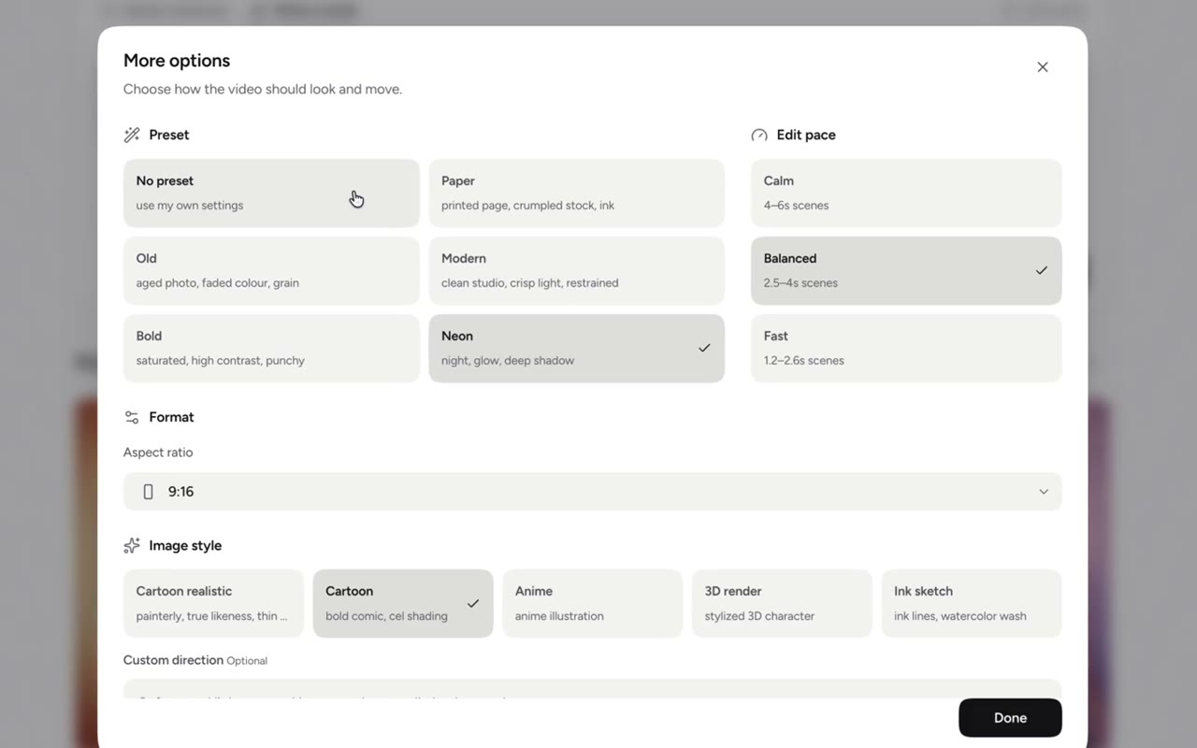Close the More options dialog
Viewport: 1197px width, 748px height.
click(1043, 67)
